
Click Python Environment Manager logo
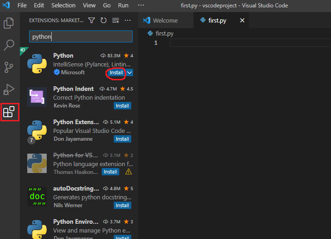[37, 229]
